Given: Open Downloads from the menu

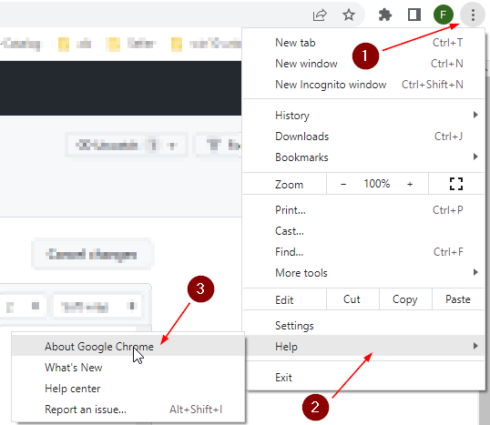Looking at the screenshot, I should 363,137.
